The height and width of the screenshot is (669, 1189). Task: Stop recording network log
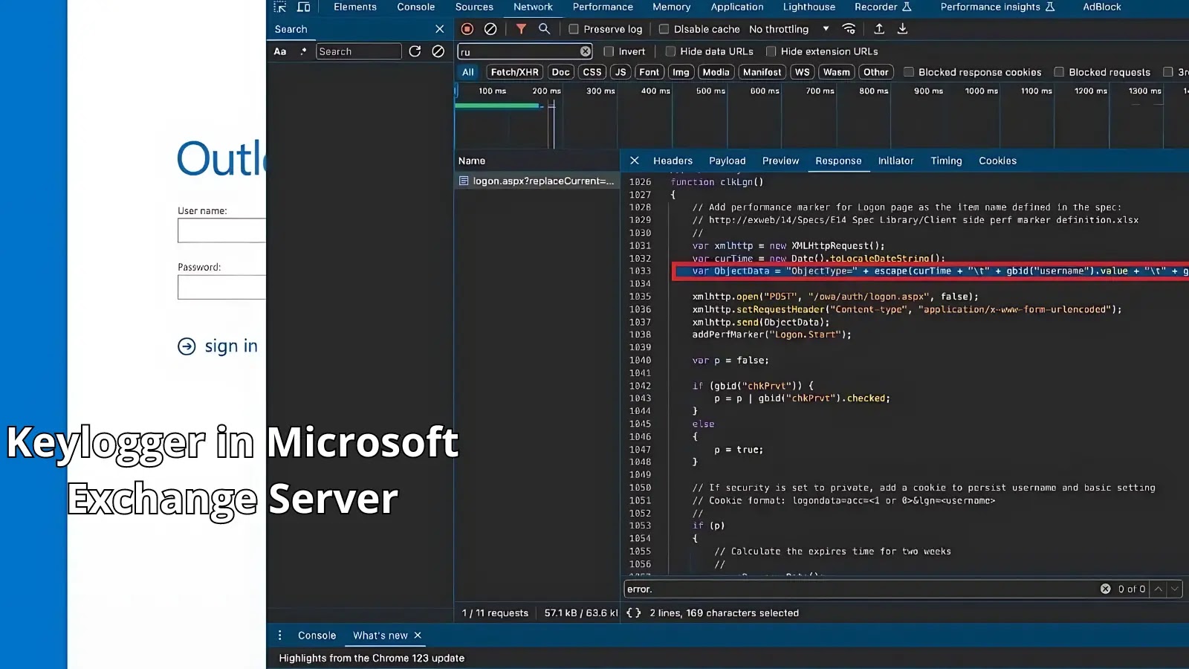(x=467, y=29)
